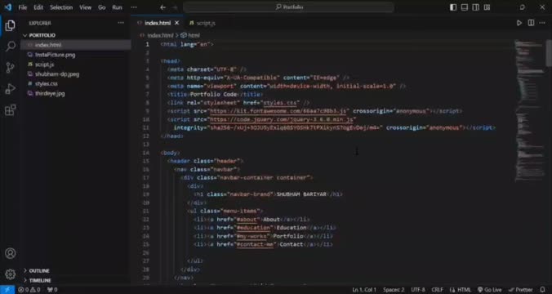Open the Go menu
This screenshot has width=552, height=294.
point(102,7)
